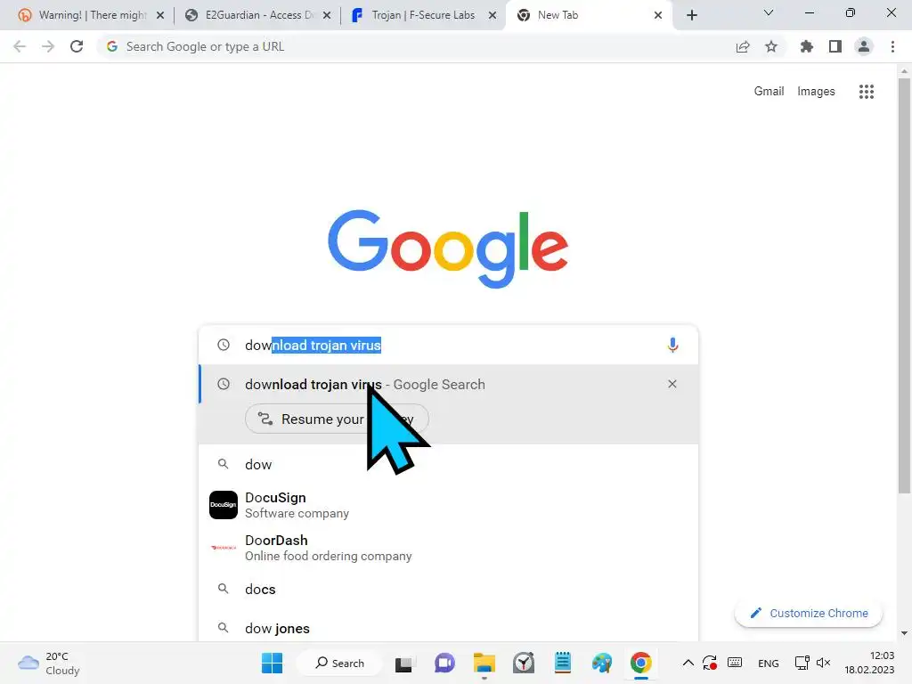912x684 pixels.
Task: Reload the current page
Action: coord(77,46)
